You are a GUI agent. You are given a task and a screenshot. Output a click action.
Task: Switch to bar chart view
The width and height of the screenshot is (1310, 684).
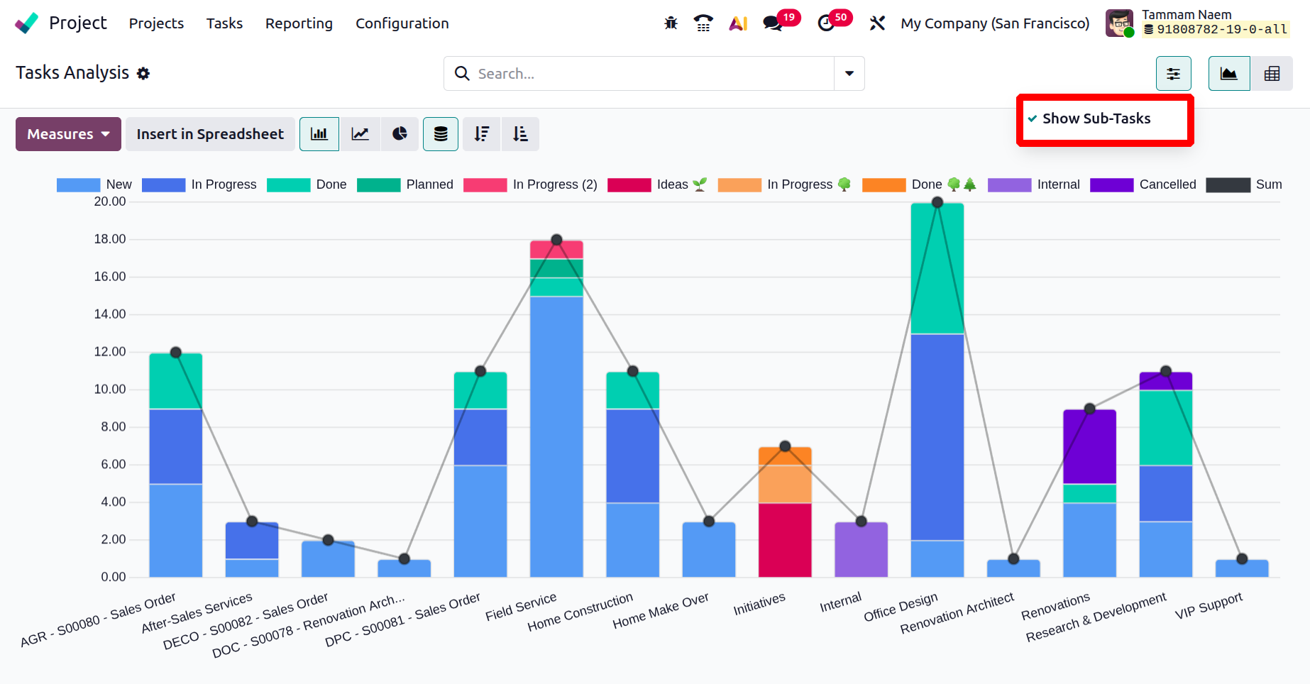319,134
